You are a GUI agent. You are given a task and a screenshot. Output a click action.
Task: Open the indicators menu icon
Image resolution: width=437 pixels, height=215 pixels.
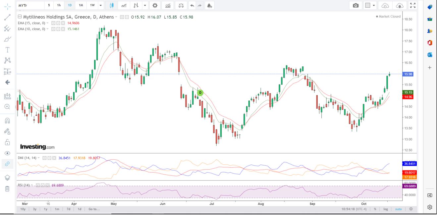click(168, 5)
